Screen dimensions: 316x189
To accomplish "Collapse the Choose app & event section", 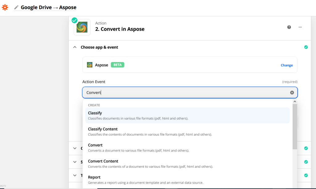I will 75,47.
